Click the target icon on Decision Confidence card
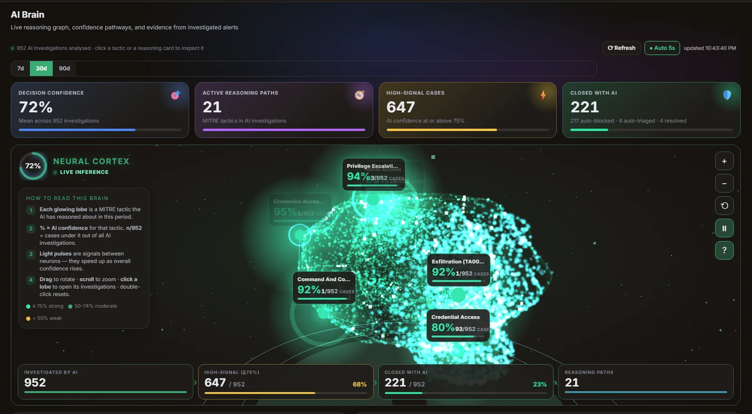Screen dimensions: 752x414 (175, 95)
